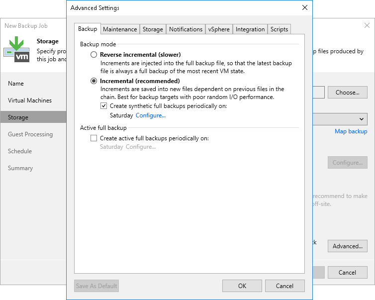The height and width of the screenshot is (300, 375).
Task: Click the 'New Backup Job' title text
Action: click(x=26, y=25)
